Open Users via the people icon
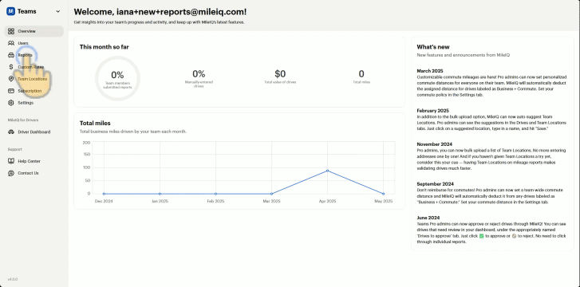 click(x=11, y=43)
